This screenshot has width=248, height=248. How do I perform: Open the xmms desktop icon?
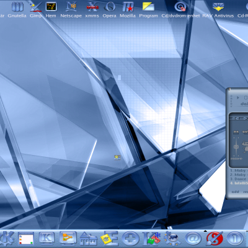(92, 9)
